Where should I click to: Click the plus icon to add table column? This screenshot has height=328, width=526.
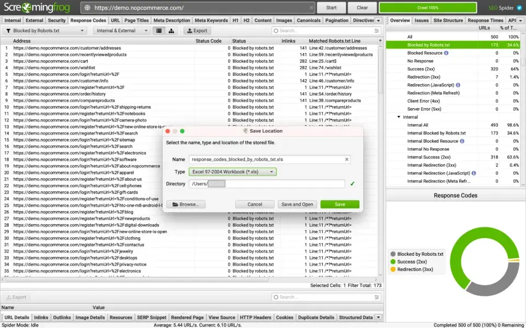380,40
